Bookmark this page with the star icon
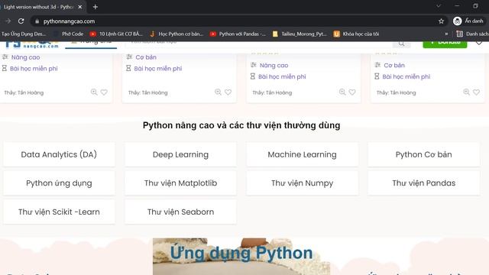 441,21
